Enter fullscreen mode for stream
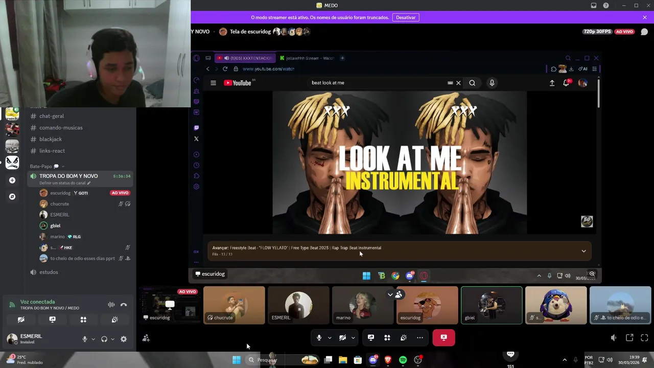 pos(644,338)
